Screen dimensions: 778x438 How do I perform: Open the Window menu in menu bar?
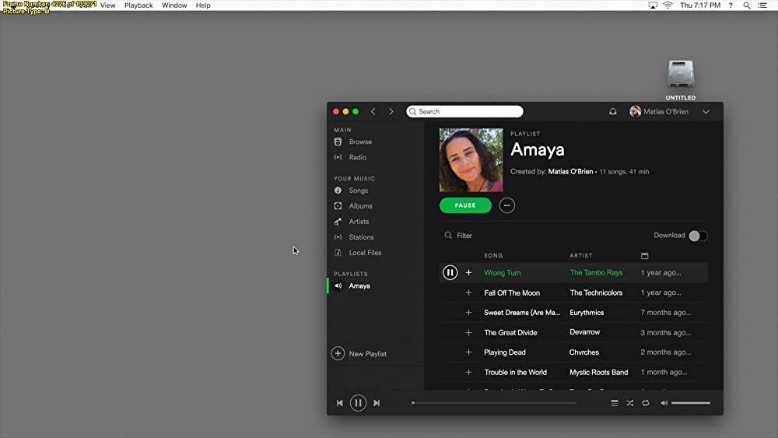tap(174, 5)
